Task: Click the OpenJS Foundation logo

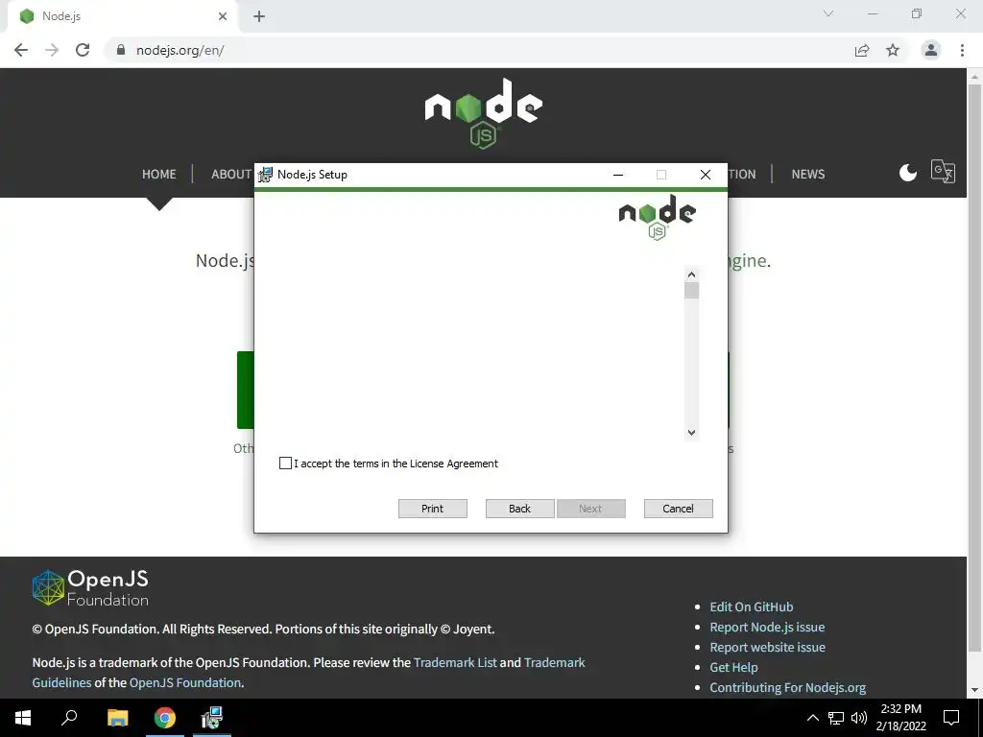Action: point(90,588)
